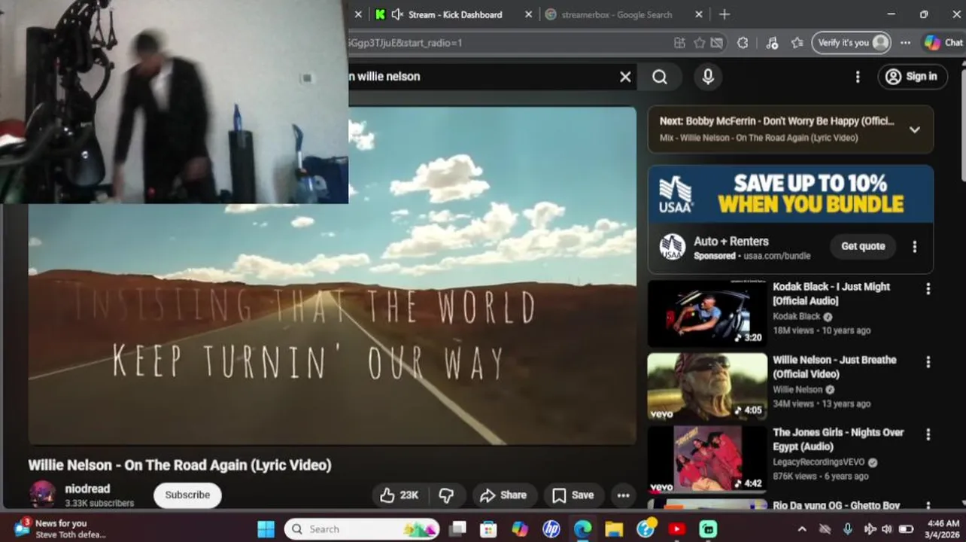Click the video title On The Road Again
966x542 pixels.
click(180, 465)
